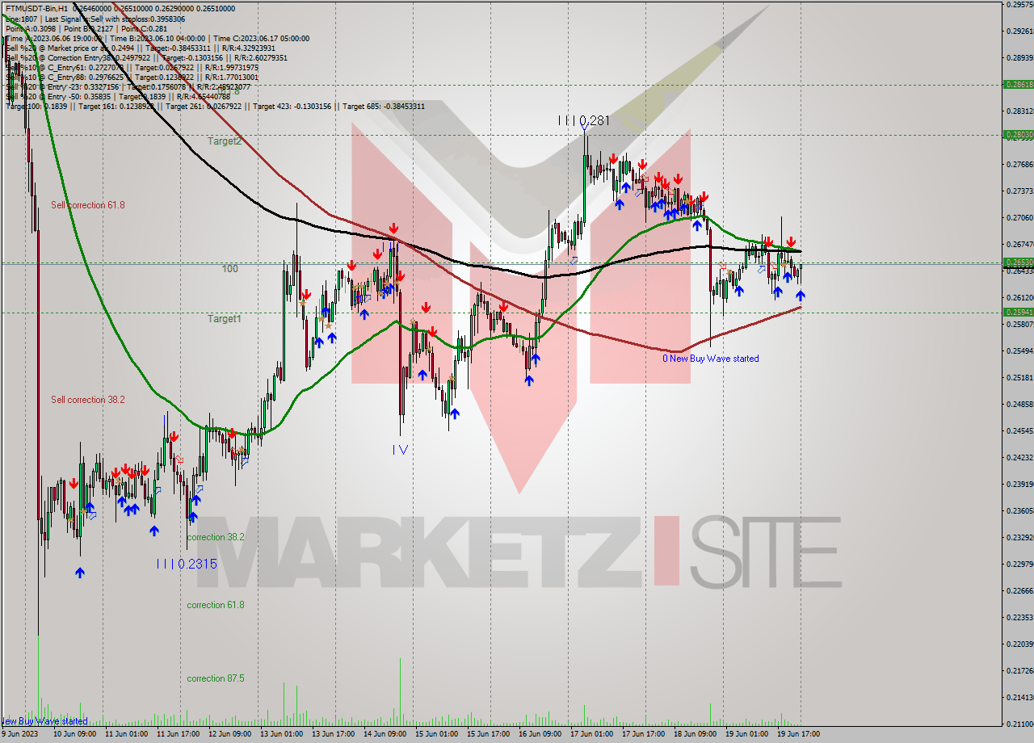Viewport: 1034px width, 743px height.
Task: Click the green 'correction 38.2' label
Action: 216,537
